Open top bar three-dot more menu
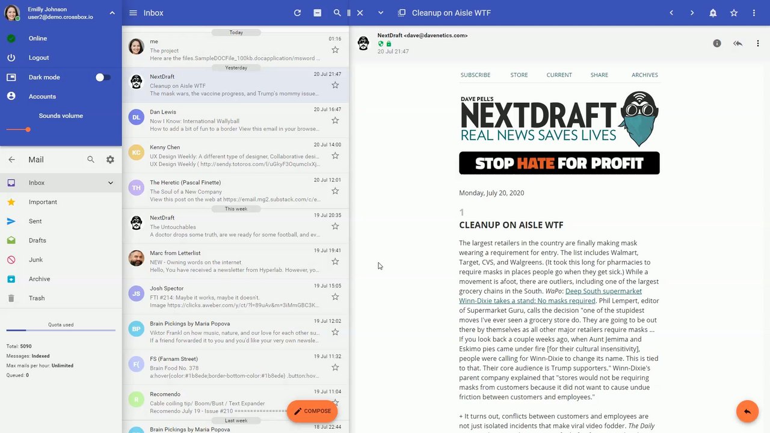 (x=754, y=13)
